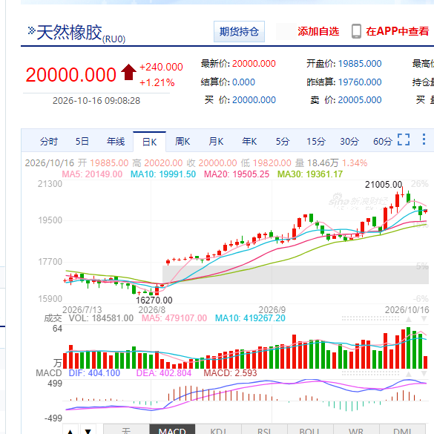Click the down arrow in the MACD panel header
This screenshot has height=434, width=434.
424,374
